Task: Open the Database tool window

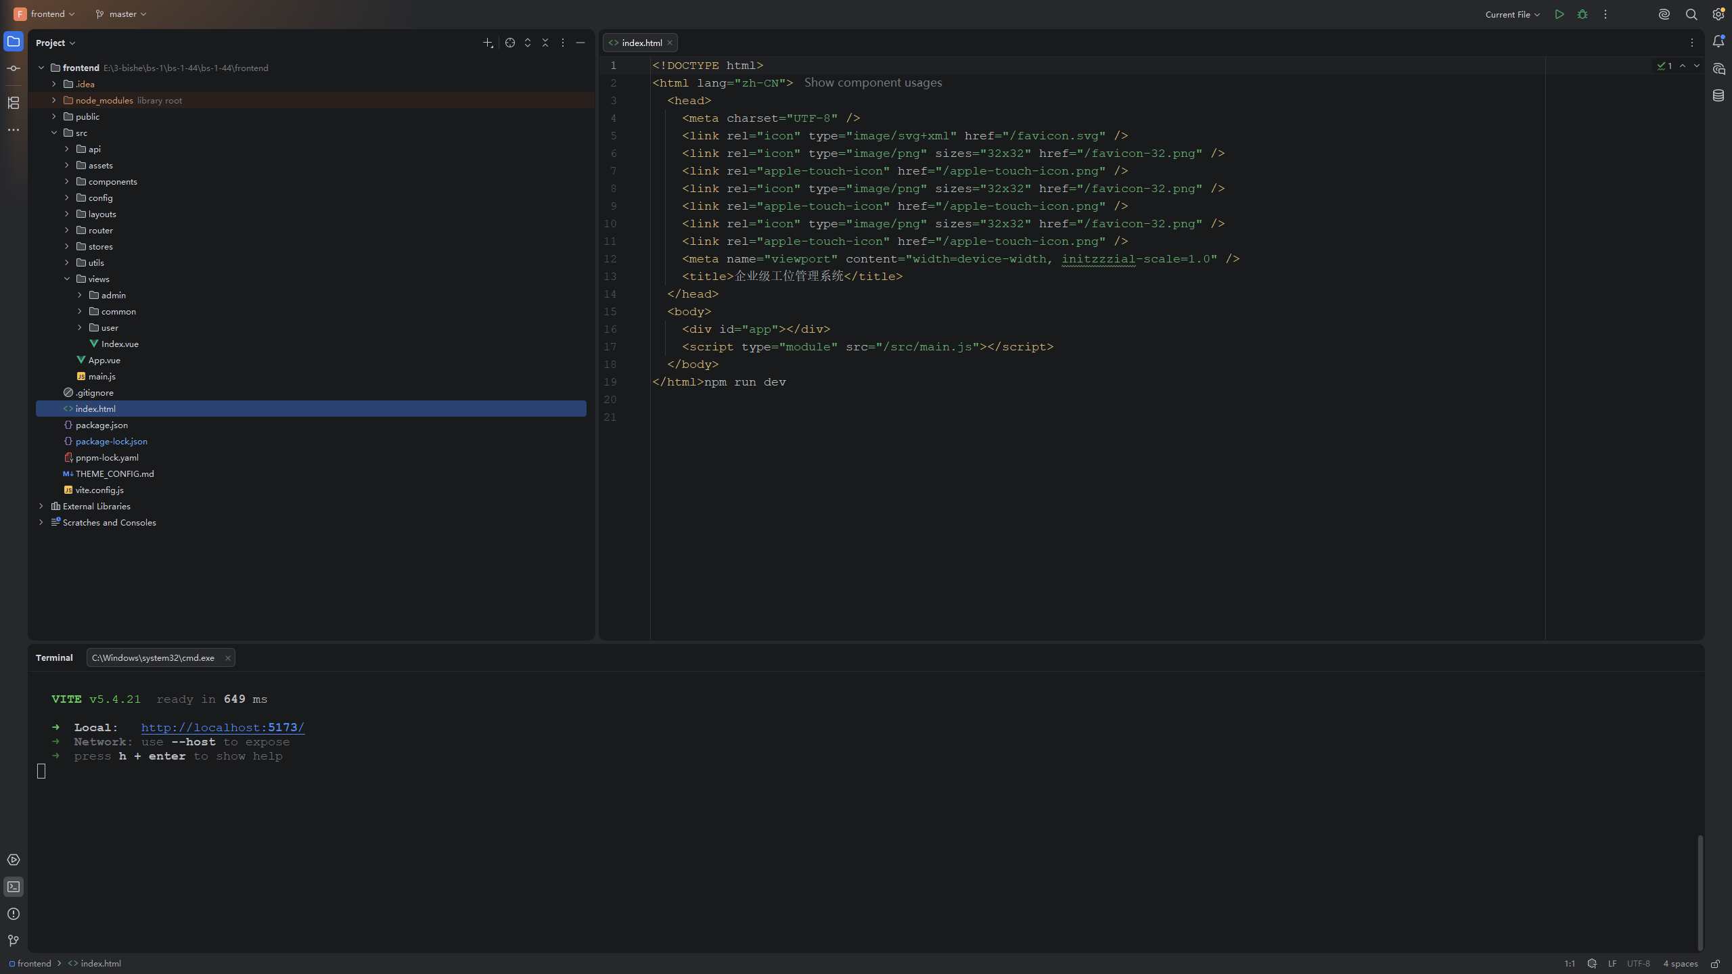Action: click(x=1718, y=95)
